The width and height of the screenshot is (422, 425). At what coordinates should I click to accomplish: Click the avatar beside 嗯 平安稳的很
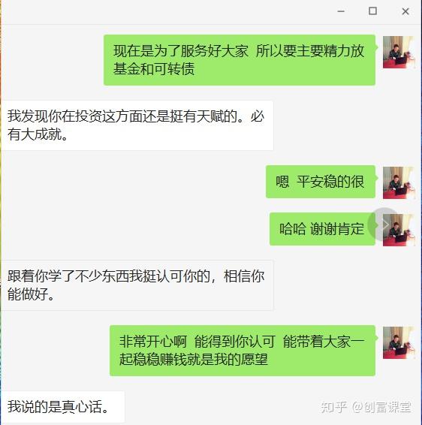click(399, 182)
